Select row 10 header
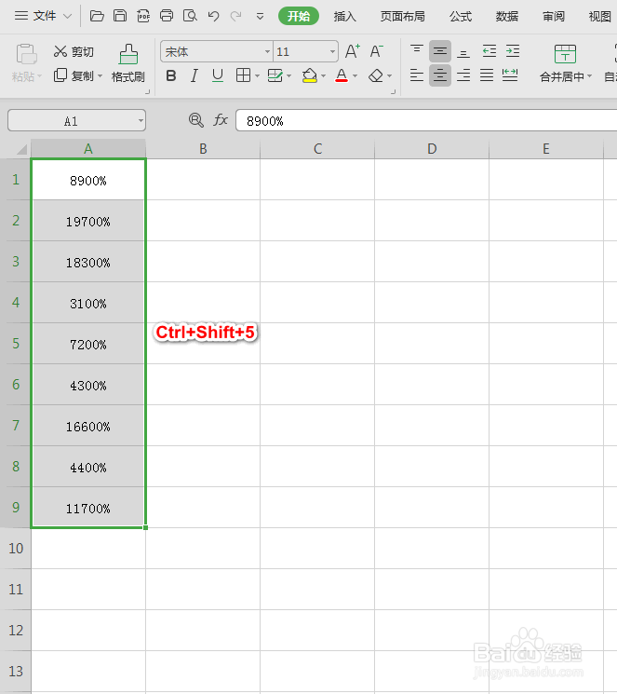This screenshot has height=694, width=617. point(16,549)
